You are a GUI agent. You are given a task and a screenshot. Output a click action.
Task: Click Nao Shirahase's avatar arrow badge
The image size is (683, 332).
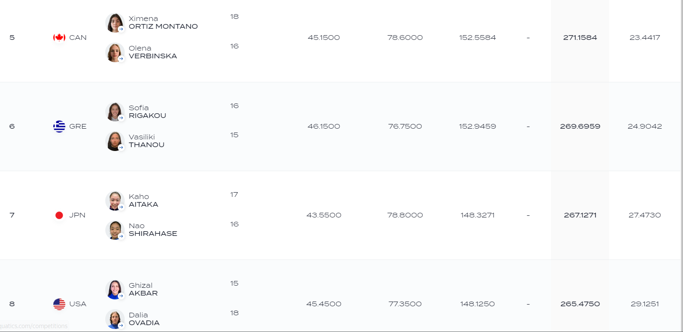click(121, 236)
